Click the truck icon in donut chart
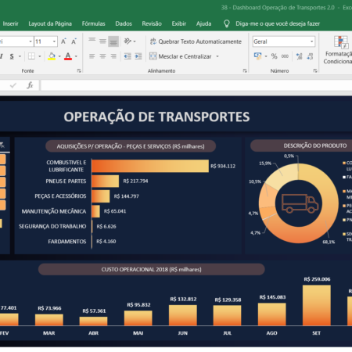Viewport: 352px width, 352px height. click(300, 203)
